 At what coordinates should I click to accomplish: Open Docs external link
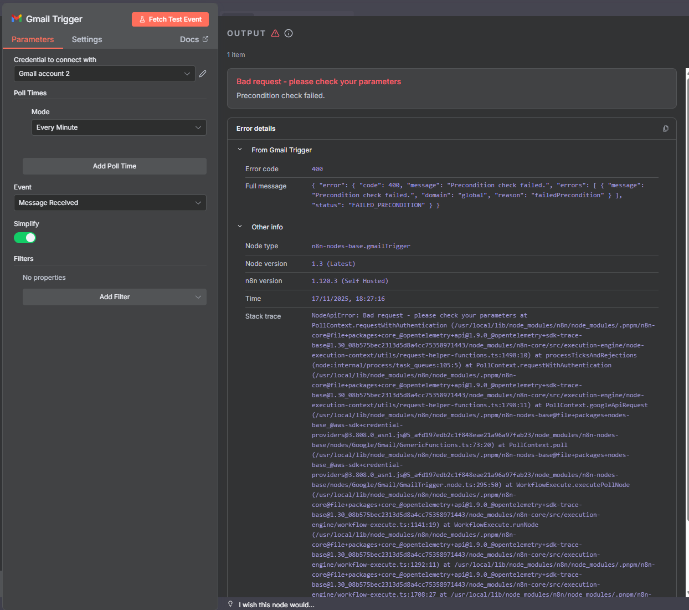(x=194, y=39)
